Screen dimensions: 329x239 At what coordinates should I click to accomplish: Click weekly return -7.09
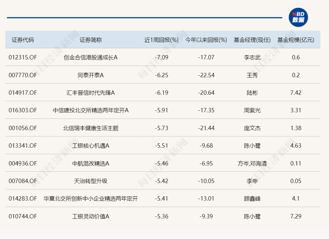[x=161, y=58]
